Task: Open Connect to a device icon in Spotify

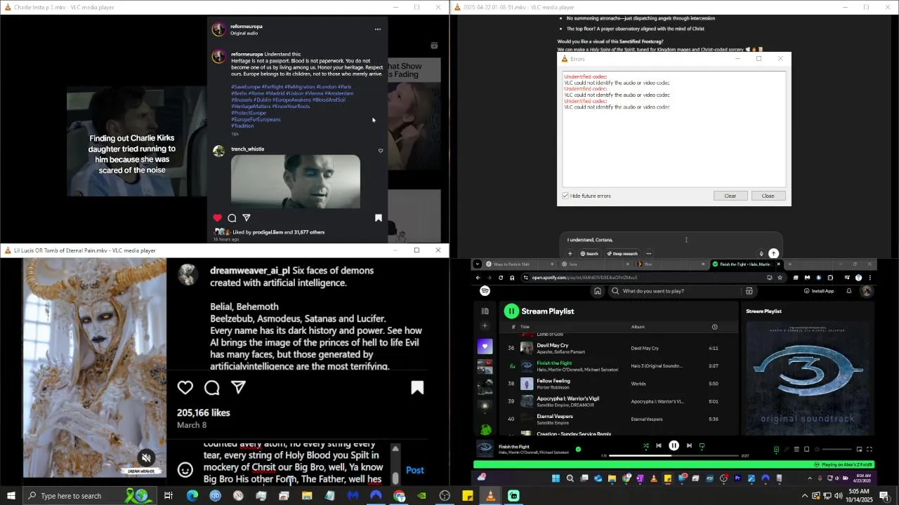Action: [x=806, y=449]
